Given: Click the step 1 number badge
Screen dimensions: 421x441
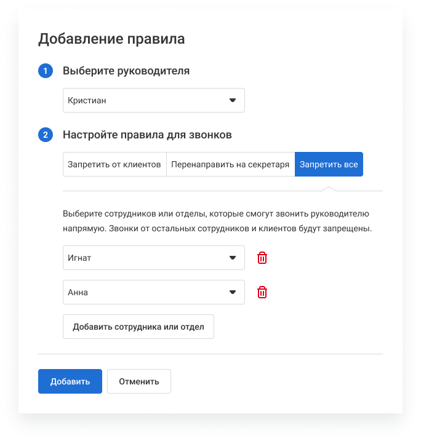Looking at the screenshot, I should 46,71.
